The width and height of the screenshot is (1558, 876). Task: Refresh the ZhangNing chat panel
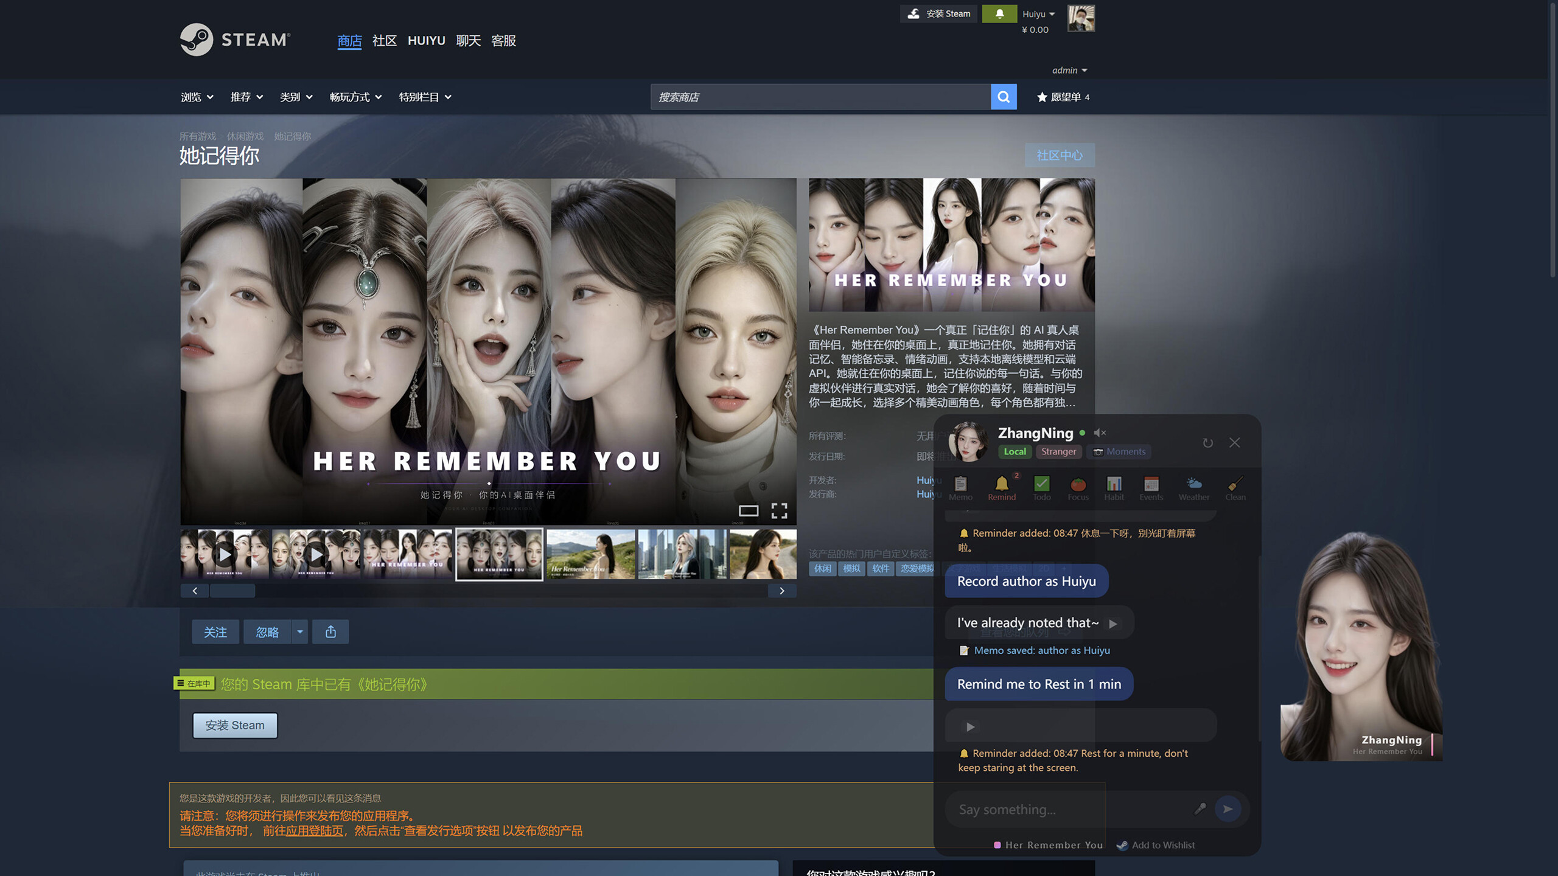pyautogui.click(x=1207, y=443)
